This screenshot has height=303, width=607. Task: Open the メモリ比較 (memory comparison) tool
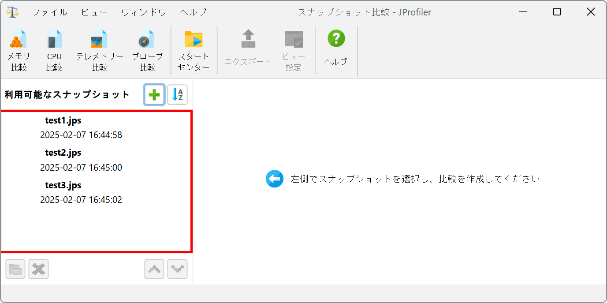[x=19, y=51]
